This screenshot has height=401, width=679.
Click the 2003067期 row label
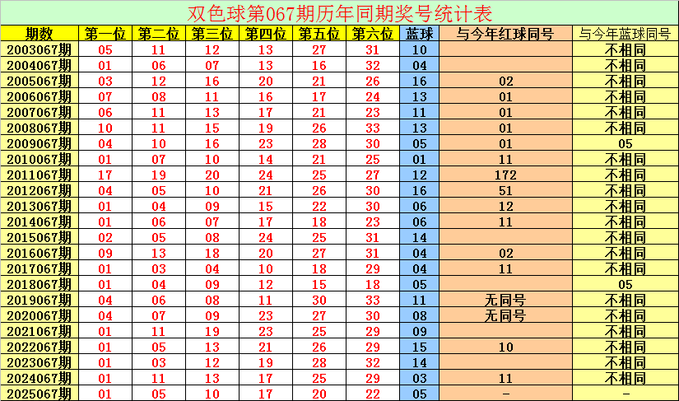click(x=39, y=49)
